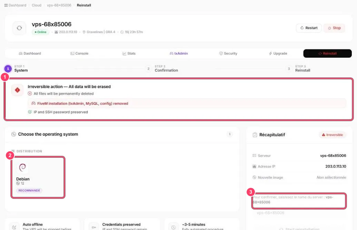Viewport: 357px width, 230px height.
Task: Click the Stop button
Action: [x=334, y=28]
